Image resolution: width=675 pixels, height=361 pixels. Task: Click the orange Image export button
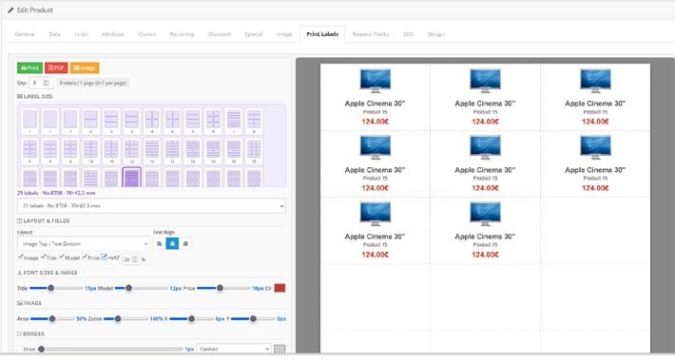pos(85,68)
